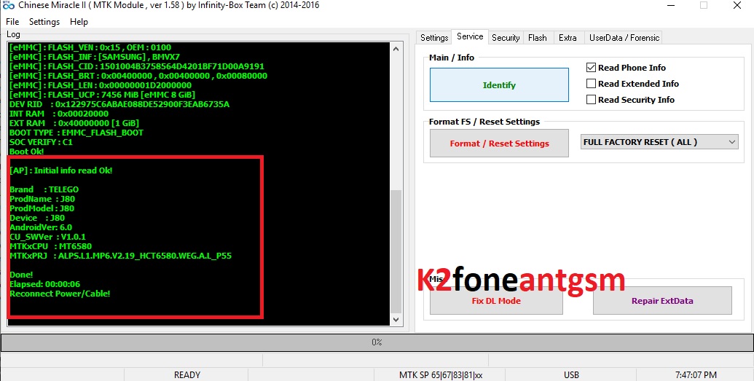Click 'Reconnect Power/Cable!' log line

tap(60, 294)
